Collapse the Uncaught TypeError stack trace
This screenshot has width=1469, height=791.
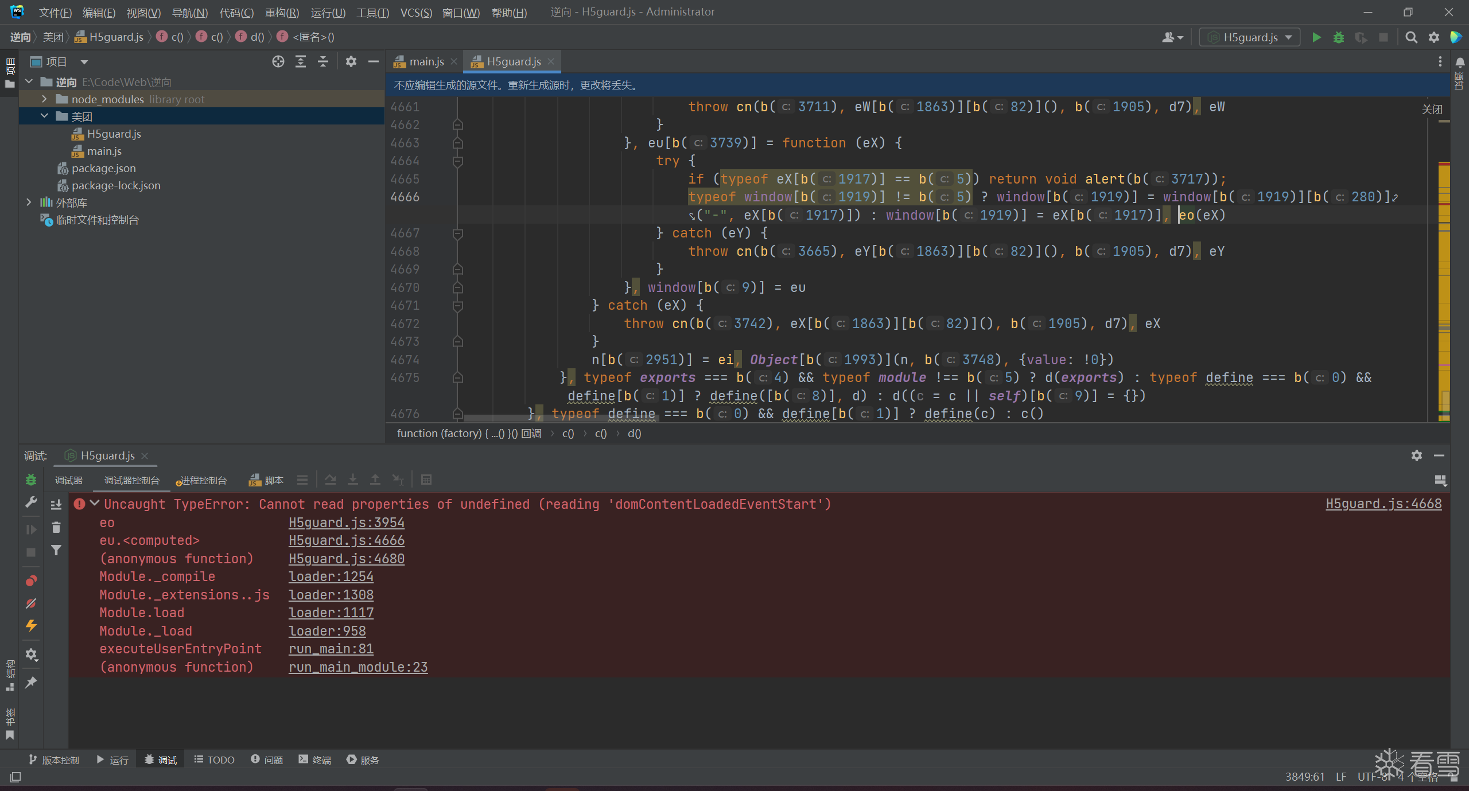point(95,504)
